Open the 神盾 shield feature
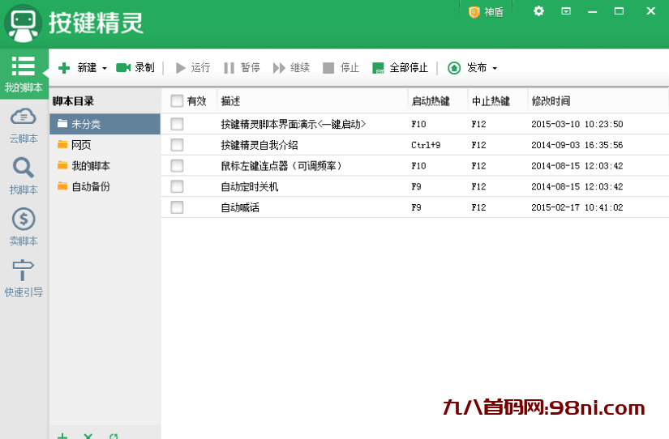This screenshot has height=439, width=669. tap(486, 12)
